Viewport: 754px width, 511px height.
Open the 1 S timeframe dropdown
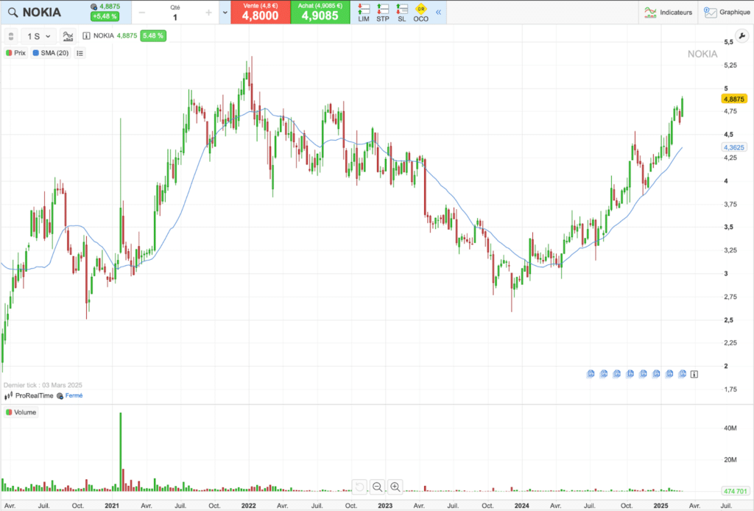click(x=38, y=36)
